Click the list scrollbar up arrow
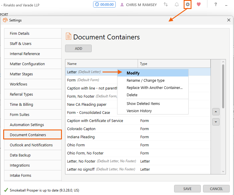The image size is (234, 195). pyautogui.click(x=223, y=62)
